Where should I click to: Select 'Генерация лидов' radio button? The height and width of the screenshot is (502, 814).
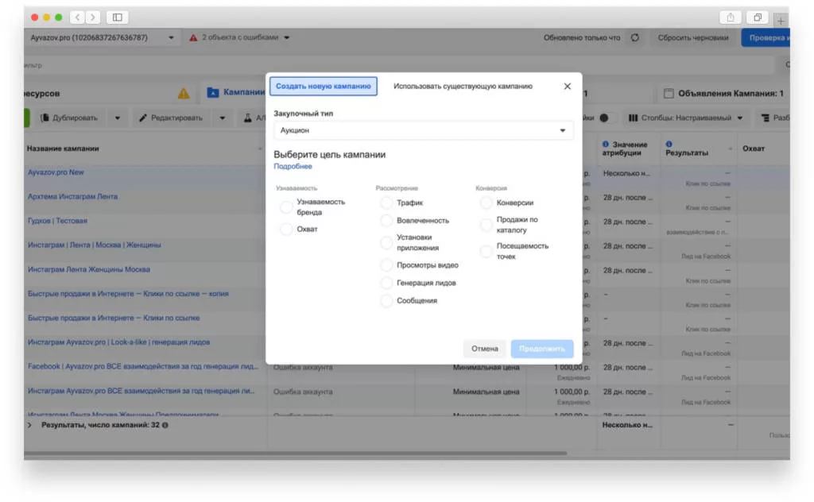[x=386, y=283]
